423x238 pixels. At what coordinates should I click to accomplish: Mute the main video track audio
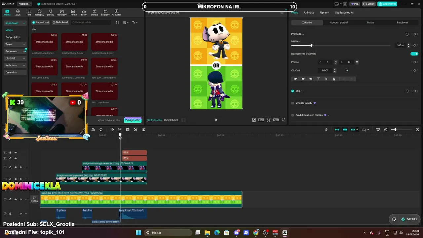[x=21, y=199]
